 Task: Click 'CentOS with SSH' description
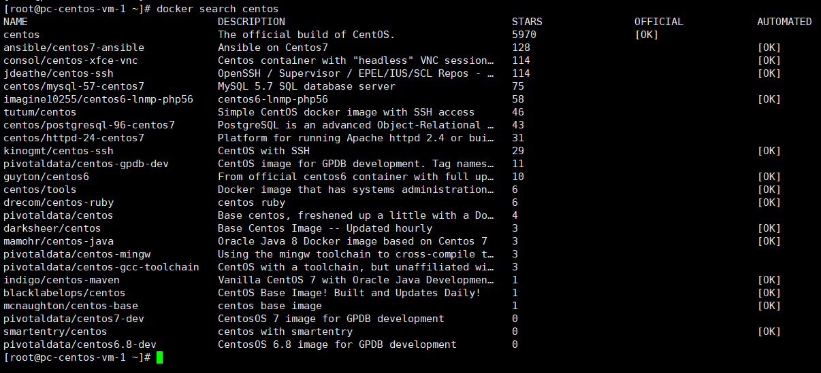[263, 151]
